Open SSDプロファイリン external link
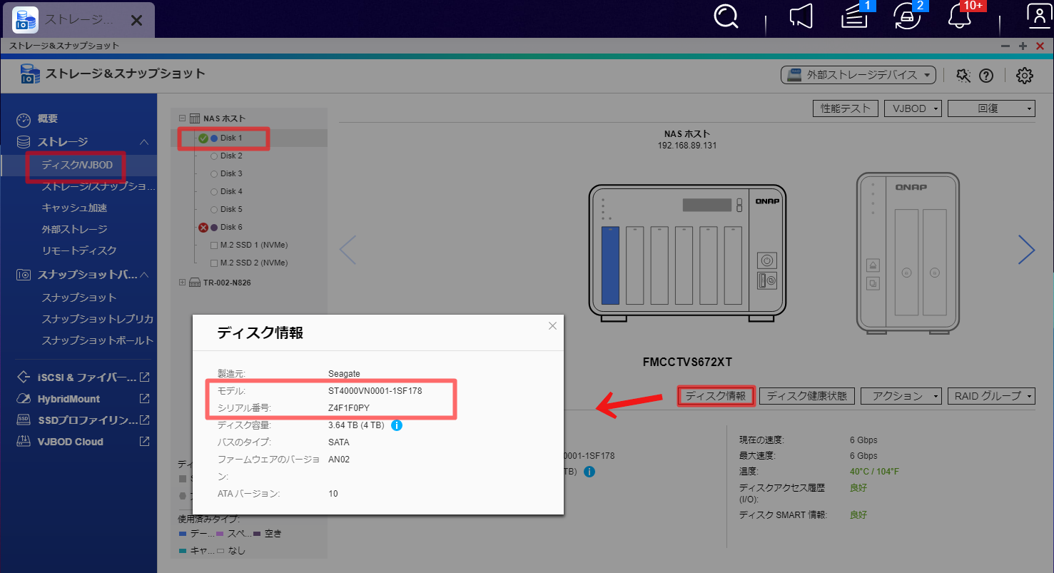The image size is (1054, 573). pos(144,420)
